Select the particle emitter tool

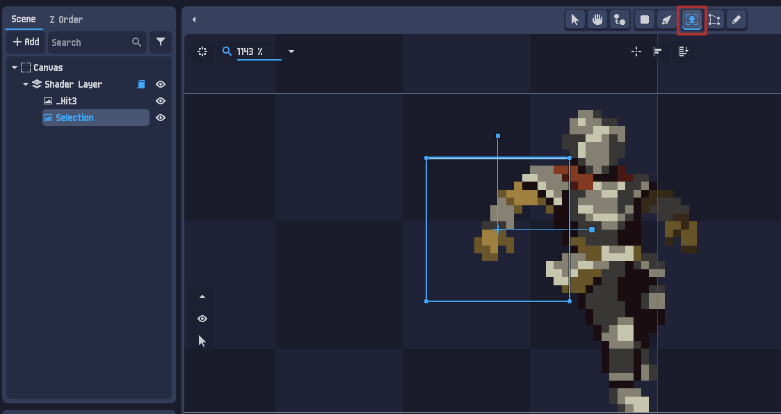point(667,20)
